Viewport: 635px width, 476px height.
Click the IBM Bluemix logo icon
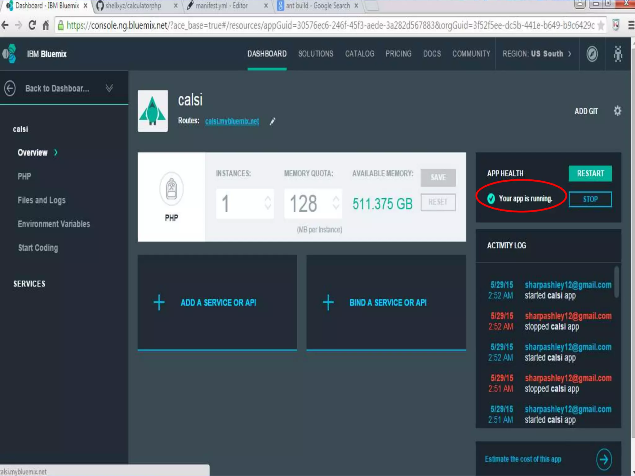pos(10,54)
